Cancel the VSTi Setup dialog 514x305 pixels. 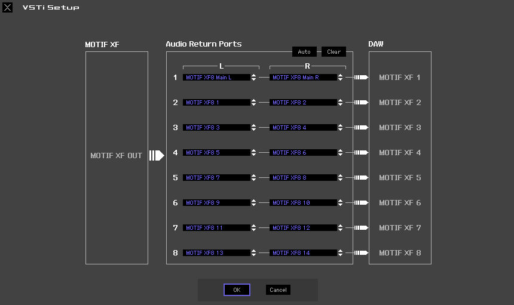278,289
